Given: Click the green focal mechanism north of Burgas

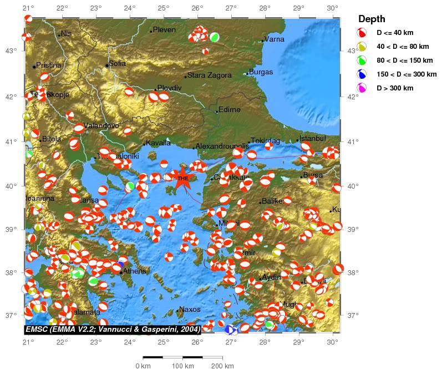Looking at the screenshot, I should click(215, 37).
